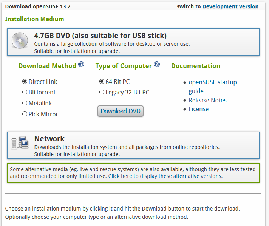Choose the 64 Bit PC option
Screen dimensions: 269x226
coord(102,82)
